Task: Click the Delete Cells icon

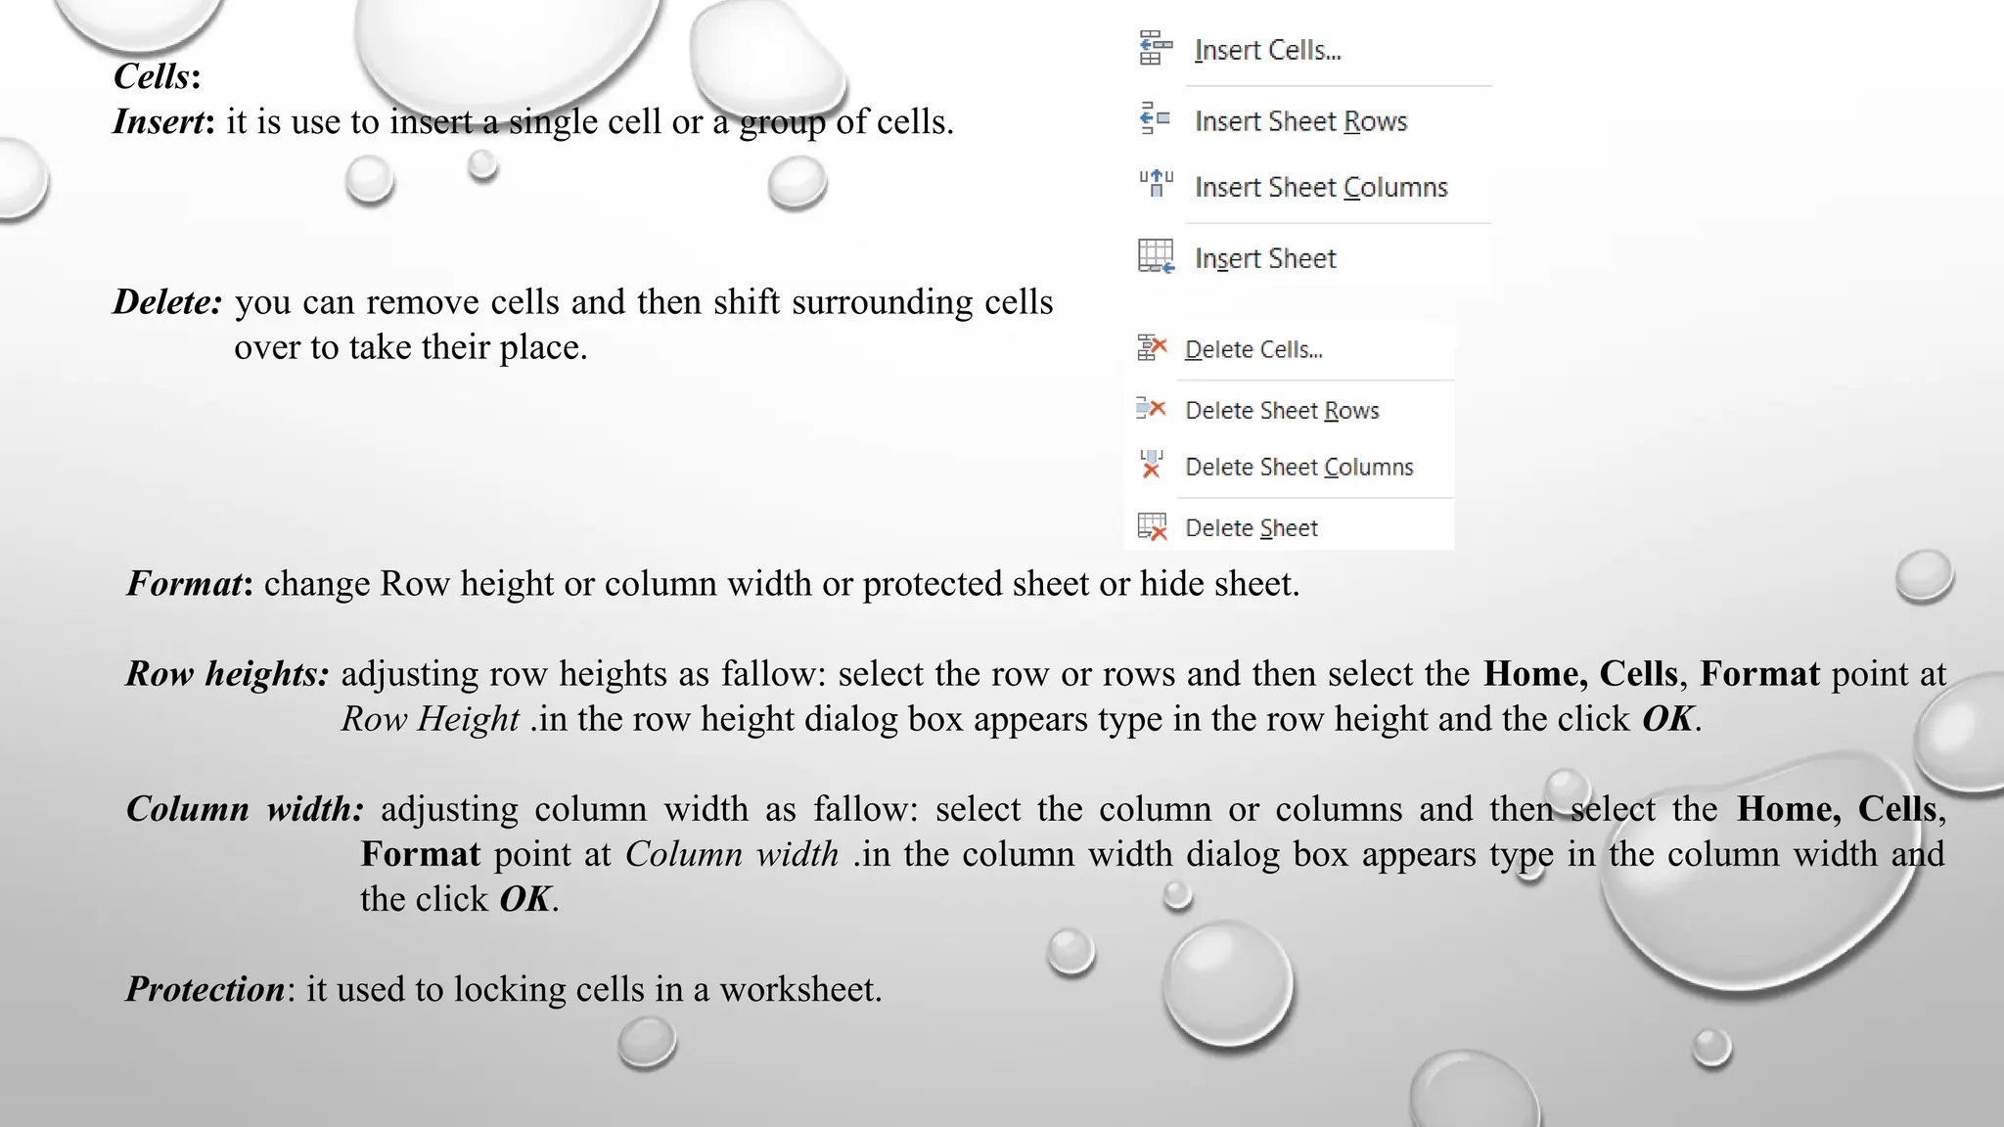Action: tap(1152, 347)
